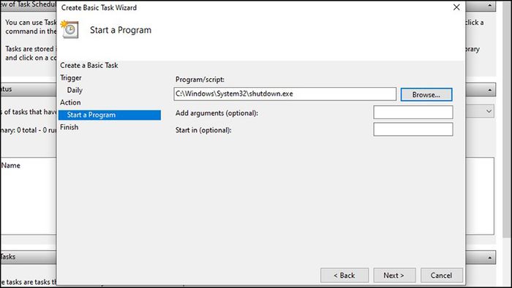This screenshot has width=512, height=288.
Task: Select the Action step in sidebar
Action: (70, 102)
